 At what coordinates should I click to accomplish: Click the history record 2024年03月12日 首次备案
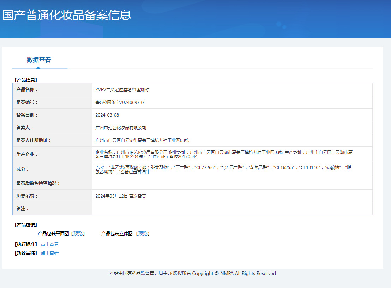click(x=121, y=196)
